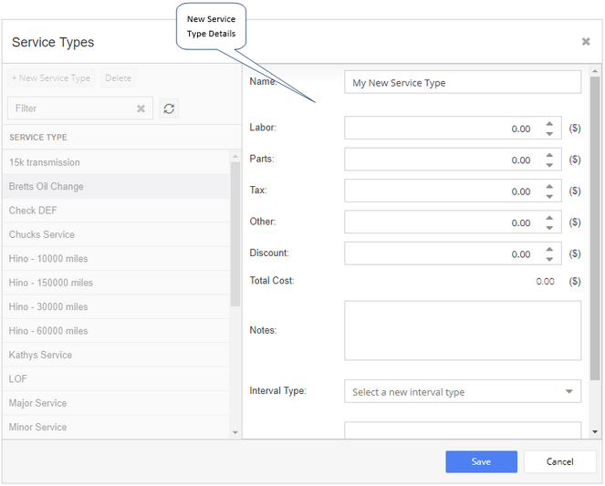605x486 pixels.
Task: Decrease Other value with down arrow
Action: click(x=549, y=227)
